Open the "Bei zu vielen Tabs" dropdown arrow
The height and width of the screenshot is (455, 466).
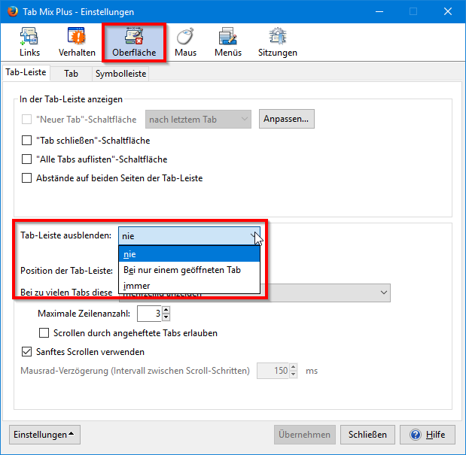coord(384,293)
